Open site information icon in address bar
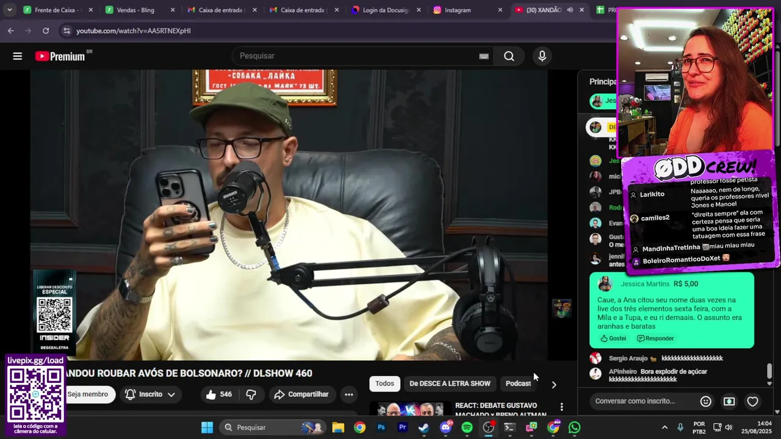This screenshot has height=439, width=781. point(66,30)
